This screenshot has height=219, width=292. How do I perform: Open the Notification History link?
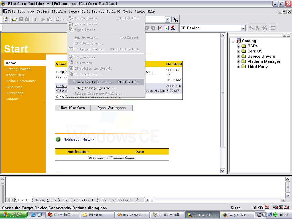point(79,139)
